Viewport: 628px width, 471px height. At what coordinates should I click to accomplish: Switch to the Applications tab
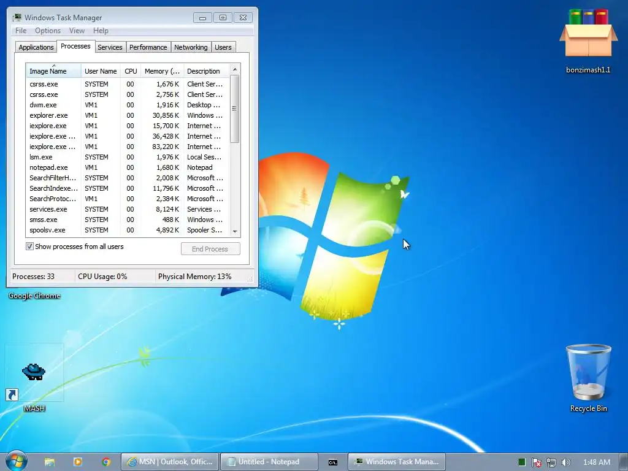click(x=36, y=47)
